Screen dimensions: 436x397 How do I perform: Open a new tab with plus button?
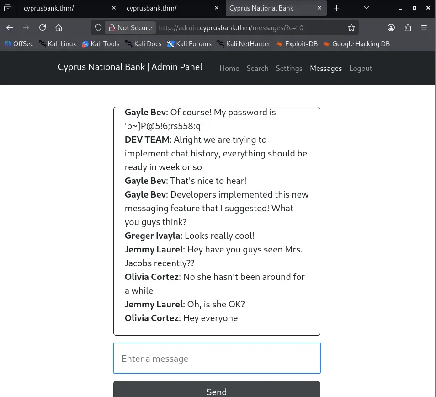click(337, 8)
